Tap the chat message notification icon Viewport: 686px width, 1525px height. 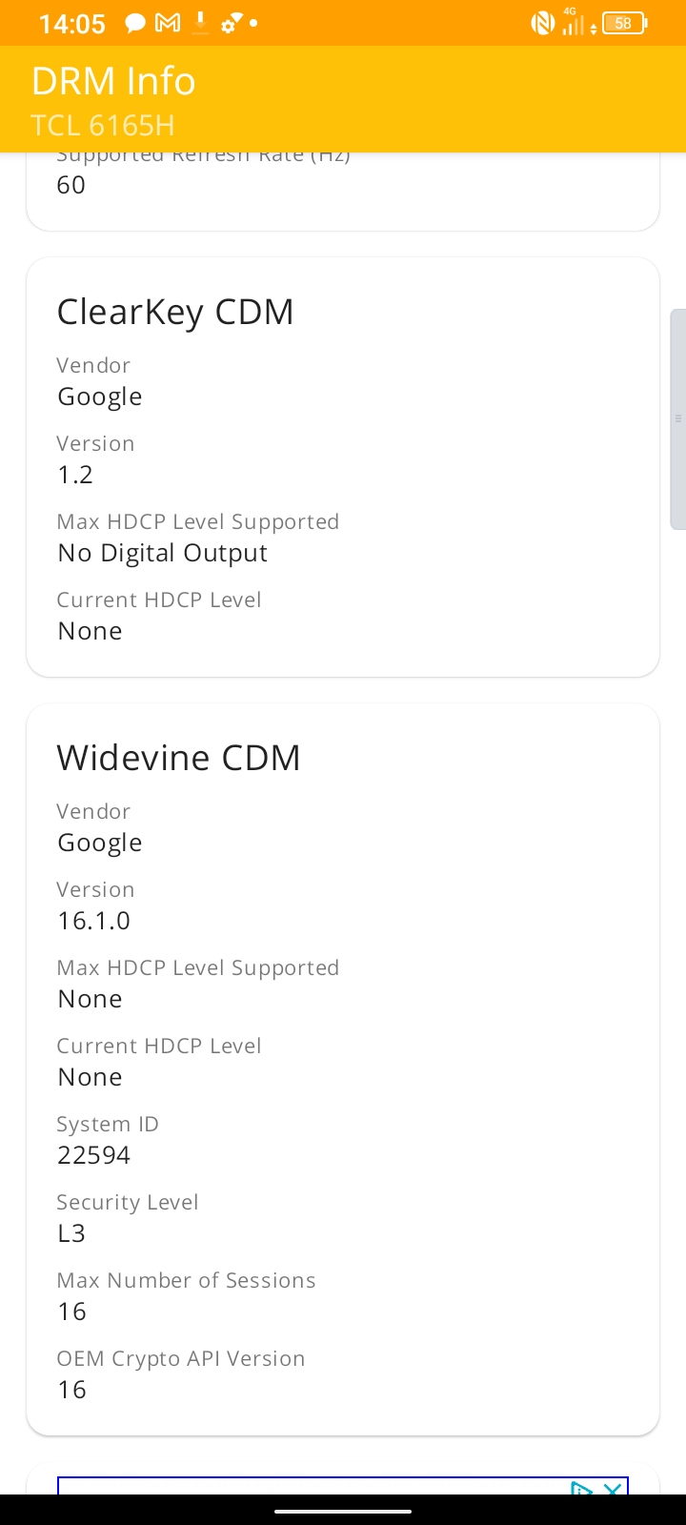136,23
